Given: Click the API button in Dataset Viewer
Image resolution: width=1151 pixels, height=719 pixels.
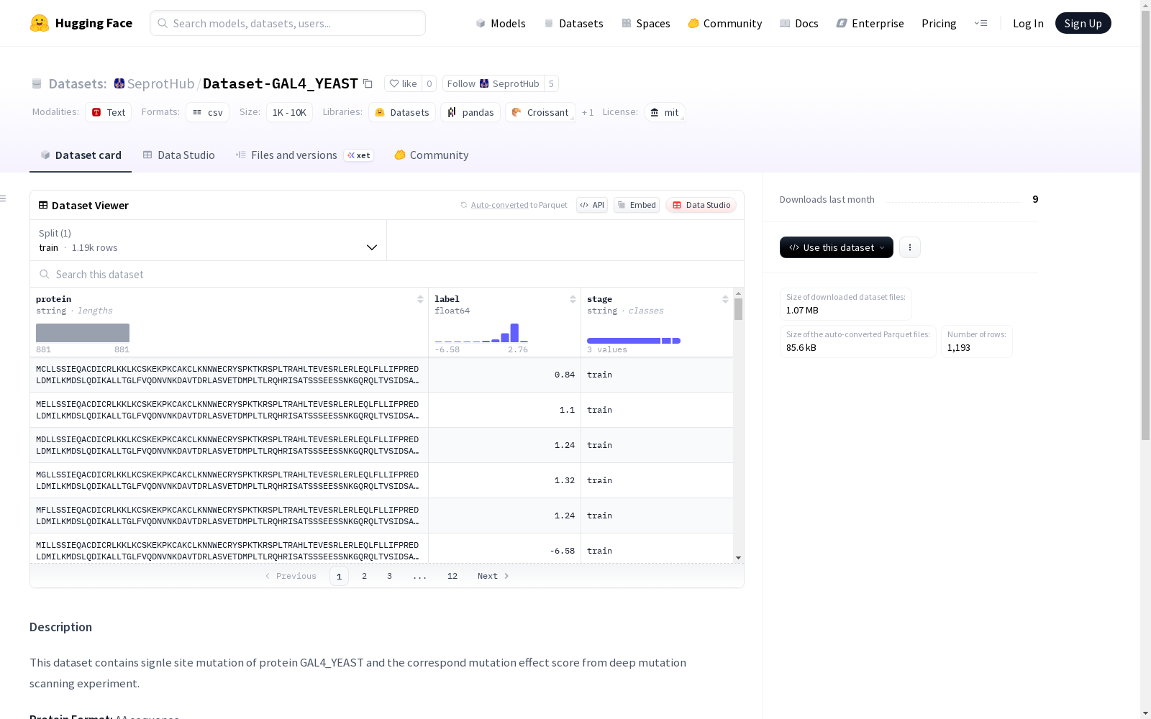Looking at the screenshot, I should pos(592,205).
